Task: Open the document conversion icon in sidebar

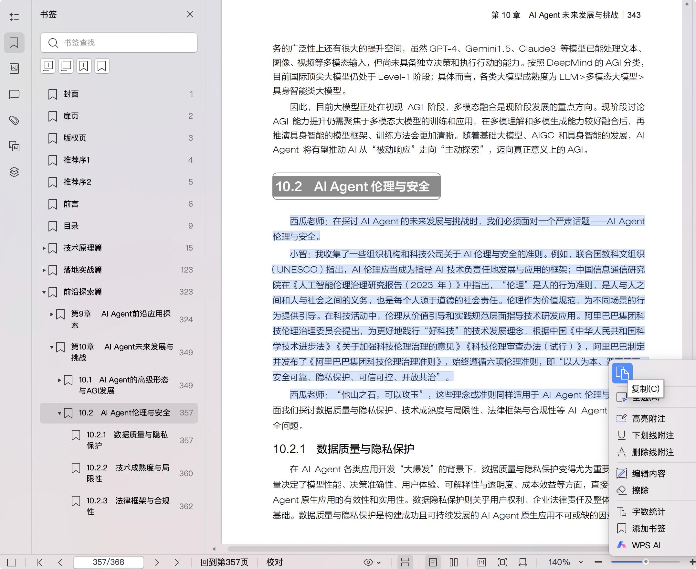Action: point(14,146)
